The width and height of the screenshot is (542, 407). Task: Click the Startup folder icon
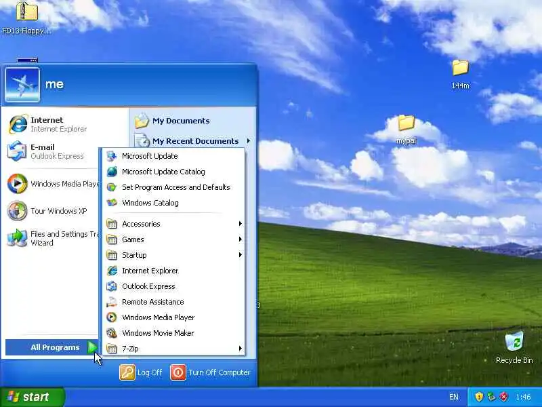(x=112, y=255)
